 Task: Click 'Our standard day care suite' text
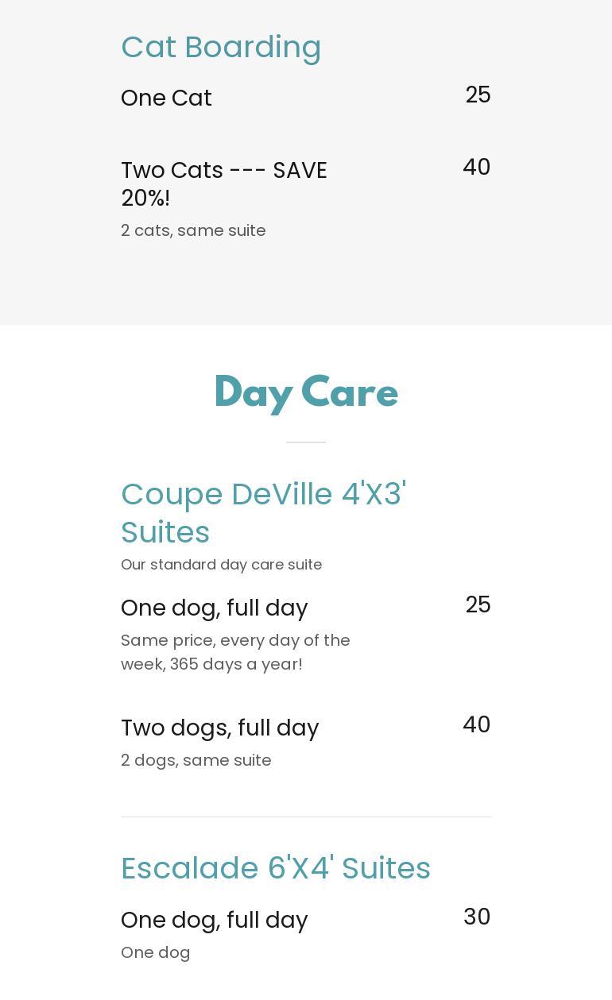tap(221, 564)
